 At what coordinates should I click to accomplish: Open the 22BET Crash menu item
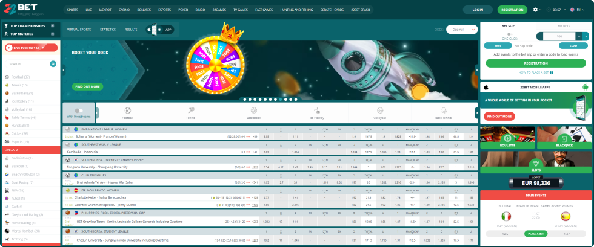pyautogui.click(x=360, y=10)
